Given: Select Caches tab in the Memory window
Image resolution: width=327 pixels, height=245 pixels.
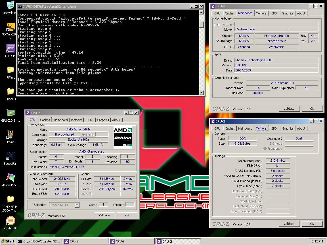Looking at the screenshot, I should point(230,128).
